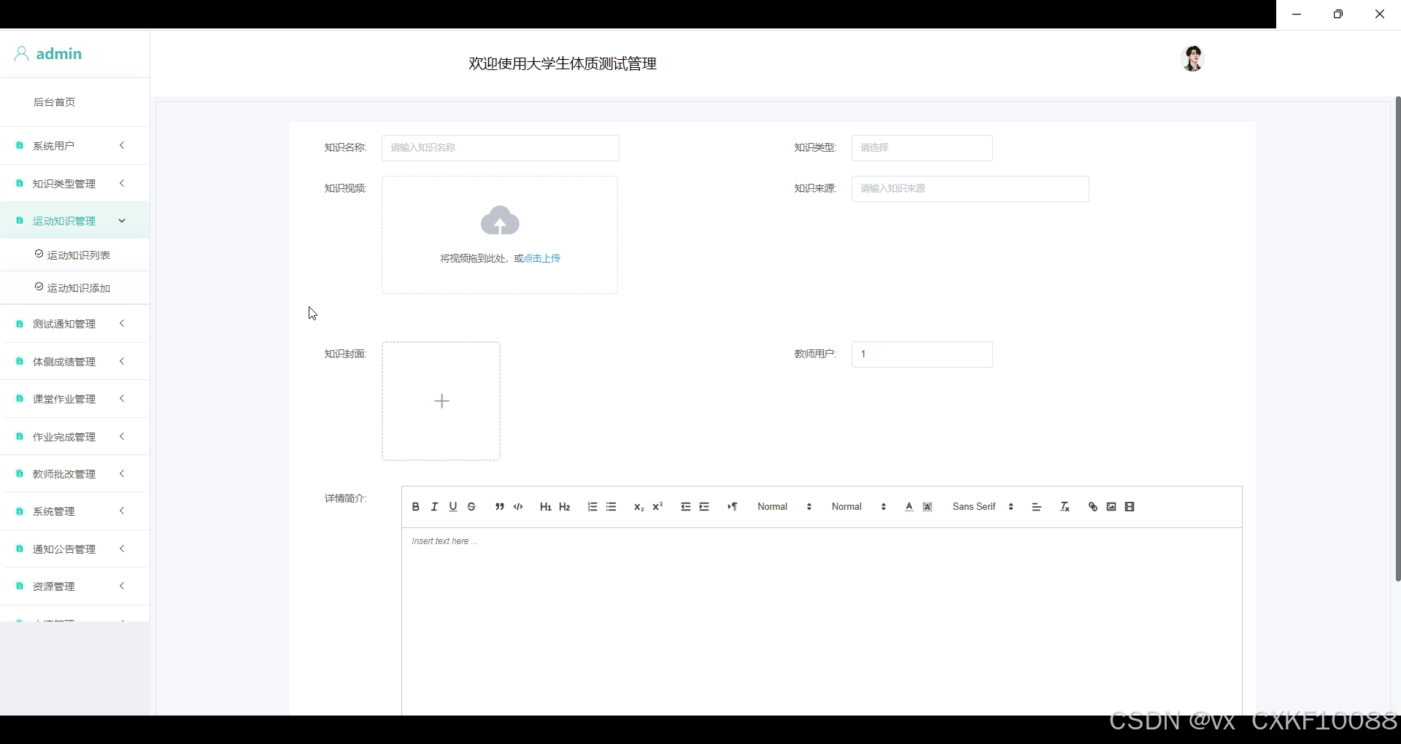
Task: Insert a blockquote in editor
Action: point(499,507)
